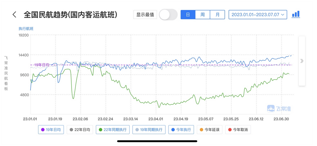Click the 19年日均 dashed line label
The height and width of the screenshot is (146, 317).
pyautogui.click(x=41, y=65)
